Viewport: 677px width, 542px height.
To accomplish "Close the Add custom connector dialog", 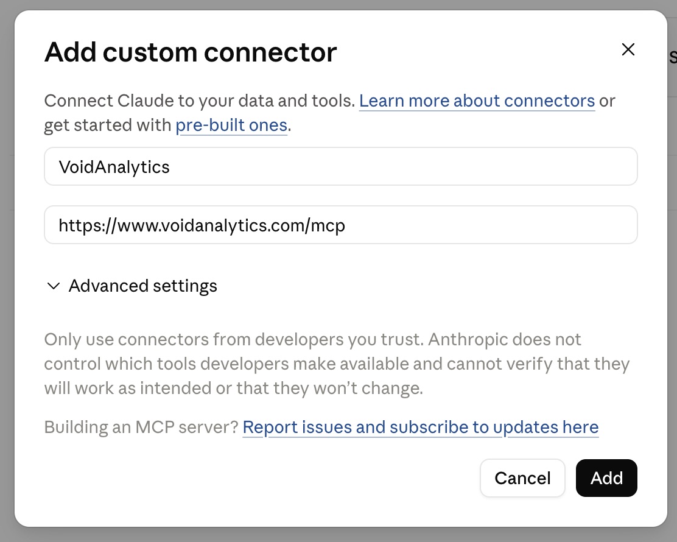I will pyautogui.click(x=628, y=49).
